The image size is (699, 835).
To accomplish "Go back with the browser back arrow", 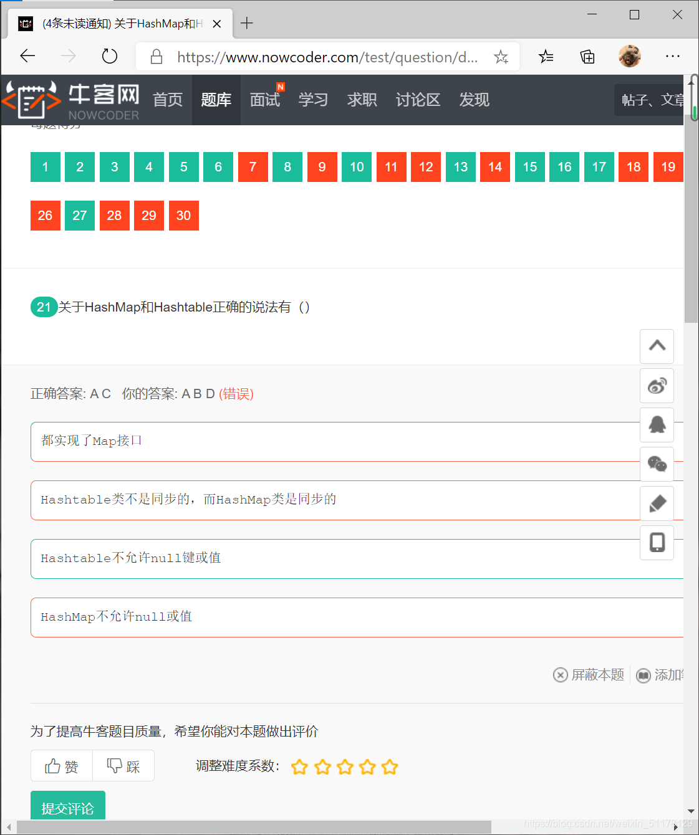I will coord(27,57).
